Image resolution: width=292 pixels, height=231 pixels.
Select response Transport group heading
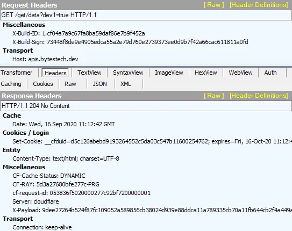[18, 219]
